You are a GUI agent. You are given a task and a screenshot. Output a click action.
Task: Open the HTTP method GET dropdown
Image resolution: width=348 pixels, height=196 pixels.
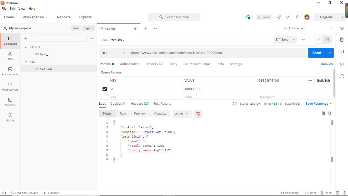[x=114, y=53]
